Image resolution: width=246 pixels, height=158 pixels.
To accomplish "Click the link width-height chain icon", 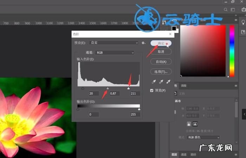I will pyautogui.click(x=175, y=112).
